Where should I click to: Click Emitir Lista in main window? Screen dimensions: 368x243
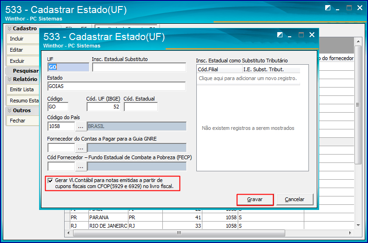23,89
